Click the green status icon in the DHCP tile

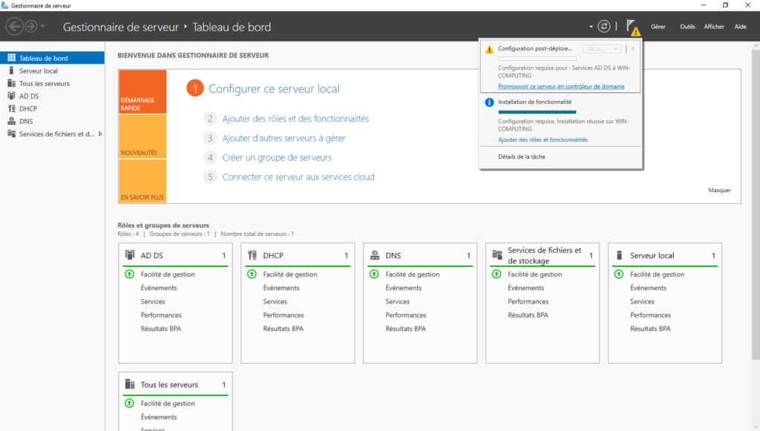(252, 274)
